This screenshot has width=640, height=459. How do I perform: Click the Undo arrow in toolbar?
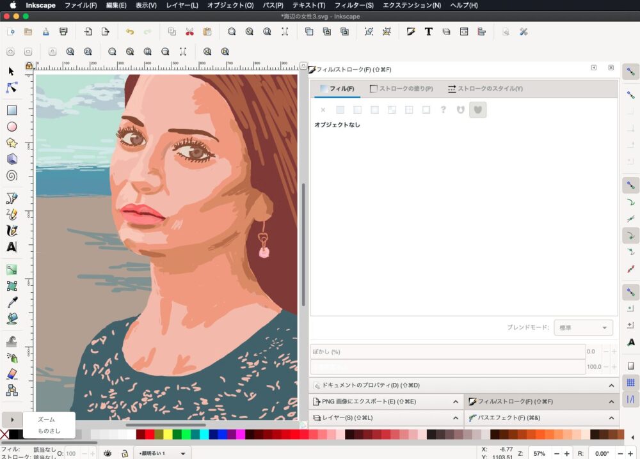click(x=130, y=31)
